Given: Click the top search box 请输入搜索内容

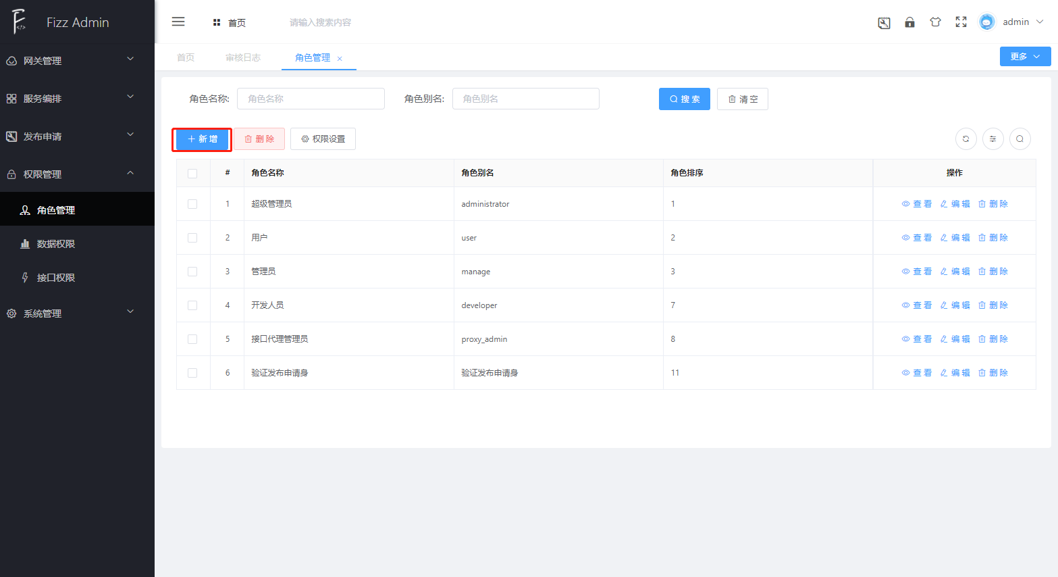Looking at the screenshot, I should (x=320, y=23).
